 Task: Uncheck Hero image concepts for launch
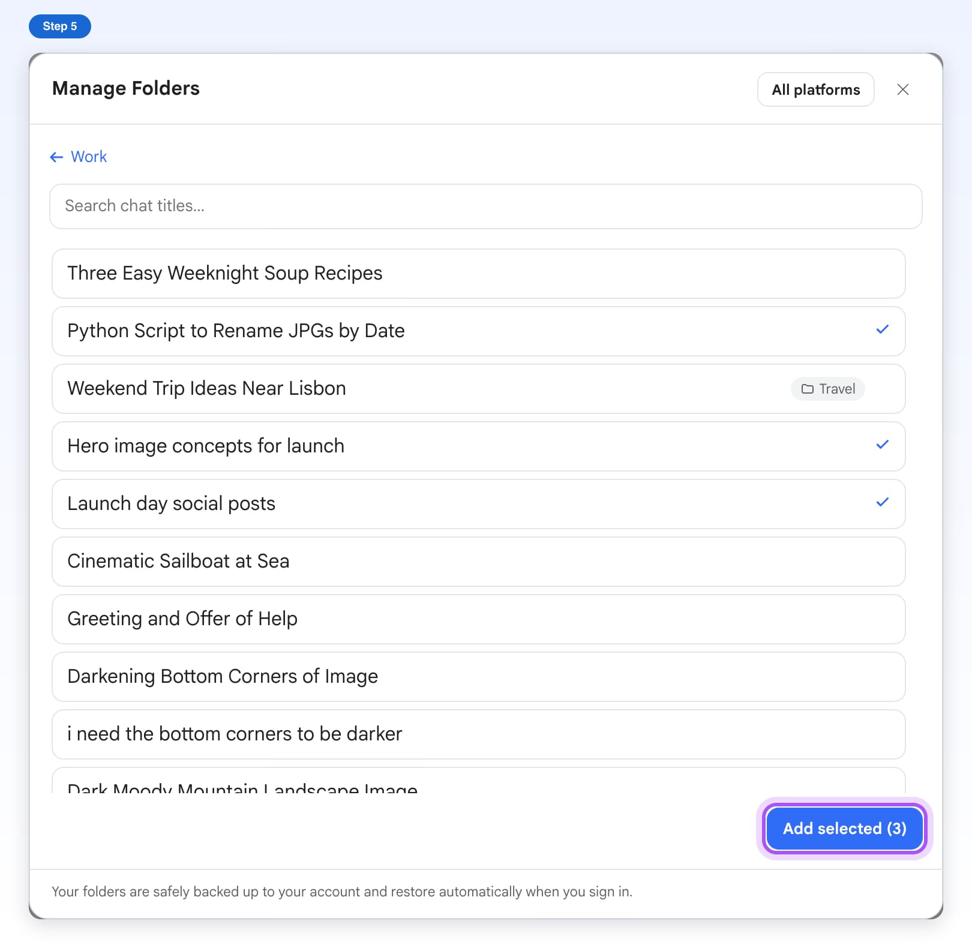(x=478, y=446)
